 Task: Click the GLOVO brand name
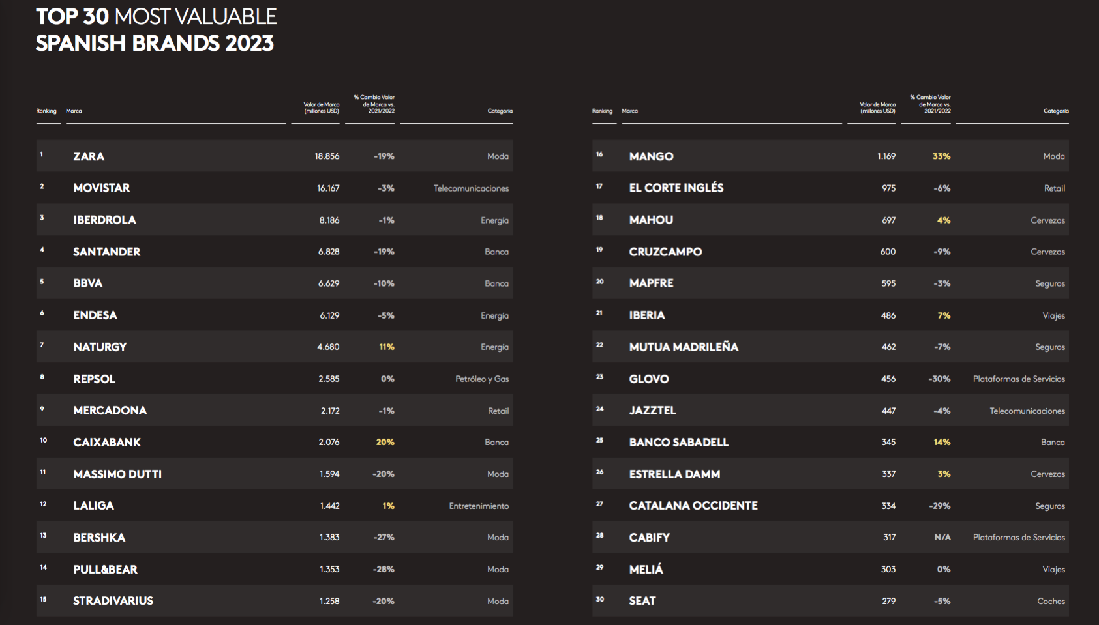coord(649,379)
